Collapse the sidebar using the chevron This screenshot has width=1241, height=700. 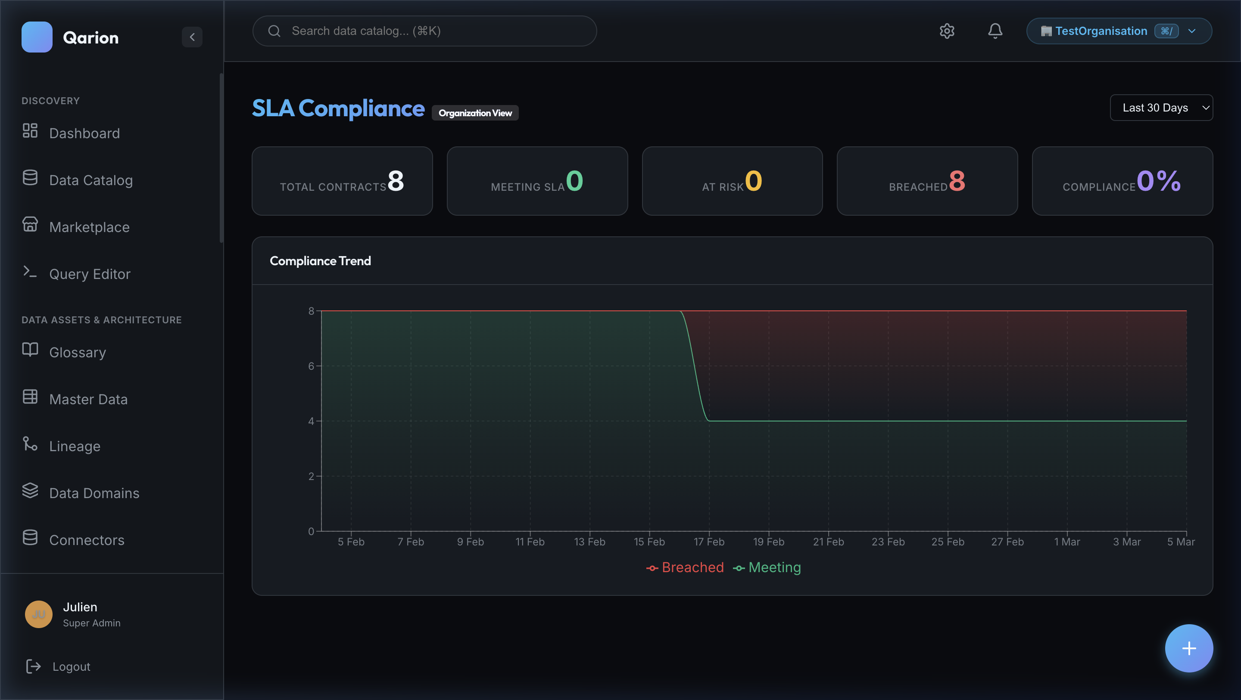(x=192, y=37)
